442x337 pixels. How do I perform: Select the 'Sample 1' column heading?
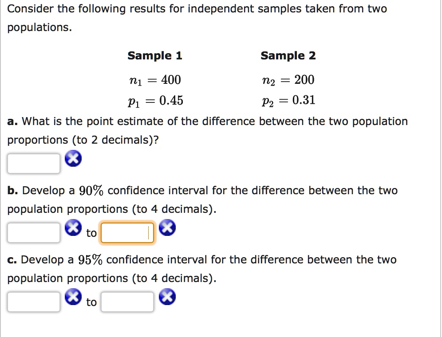point(154,55)
